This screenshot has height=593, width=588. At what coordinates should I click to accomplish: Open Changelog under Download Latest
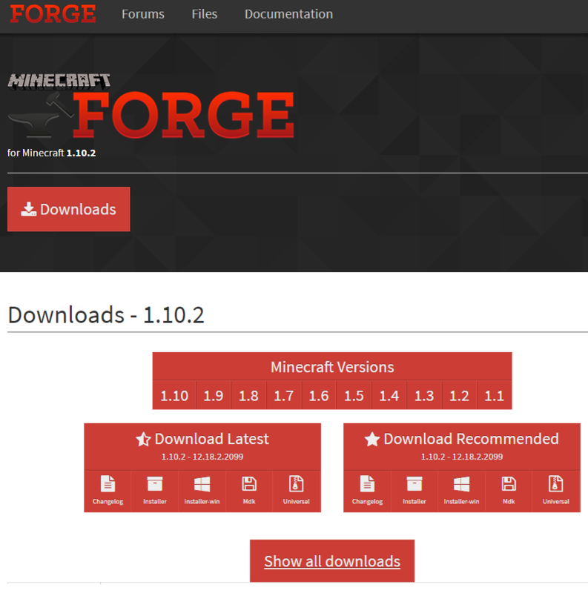[x=108, y=491]
